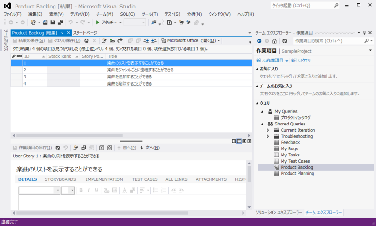Click the 次へ(N) button
The width and height of the screenshot is (376, 226).
[150, 148]
